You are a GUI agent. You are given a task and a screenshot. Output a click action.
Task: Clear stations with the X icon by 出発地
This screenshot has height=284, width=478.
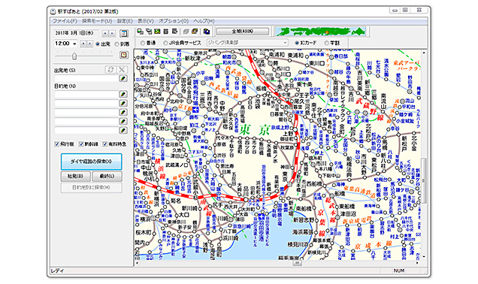123,70
